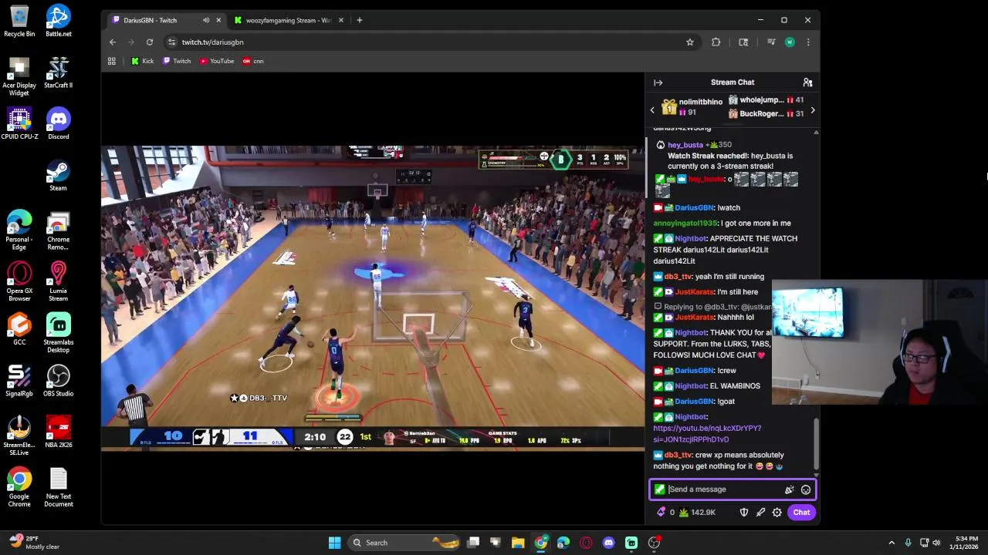
Task: View site information icon in address bar
Action: pyautogui.click(x=171, y=42)
